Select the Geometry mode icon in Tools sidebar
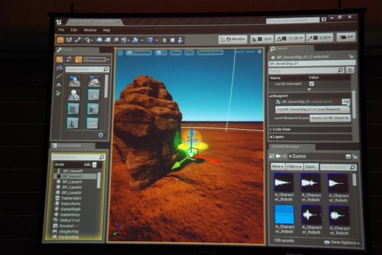 click(59, 68)
